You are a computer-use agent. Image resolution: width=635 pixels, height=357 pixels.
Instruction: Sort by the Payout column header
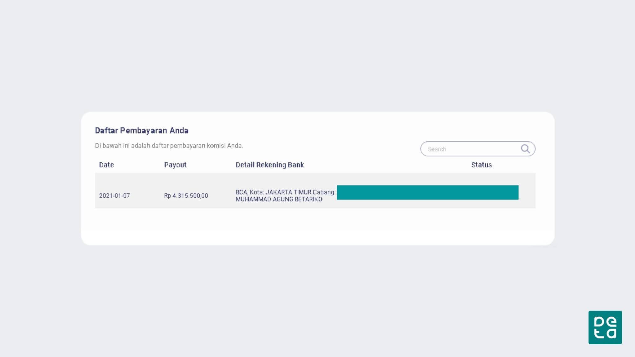[x=175, y=165]
